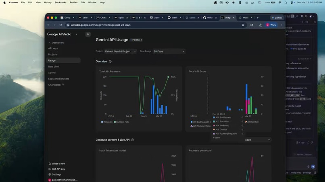This screenshot has height=182, width=325.
Task: Open a new browser tab with plus
Action: point(257,18)
